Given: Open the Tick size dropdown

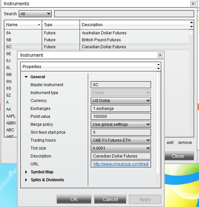Looking at the screenshot, I should coord(121,148).
